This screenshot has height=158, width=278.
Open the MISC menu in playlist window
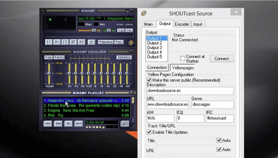(x=79, y=123)
